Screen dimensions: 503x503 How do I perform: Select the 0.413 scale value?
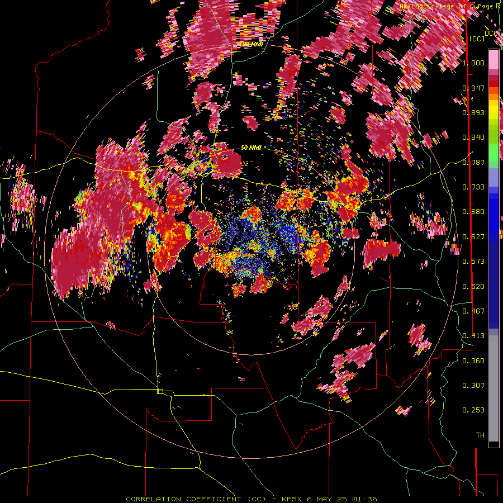click(x=473, y=336)
